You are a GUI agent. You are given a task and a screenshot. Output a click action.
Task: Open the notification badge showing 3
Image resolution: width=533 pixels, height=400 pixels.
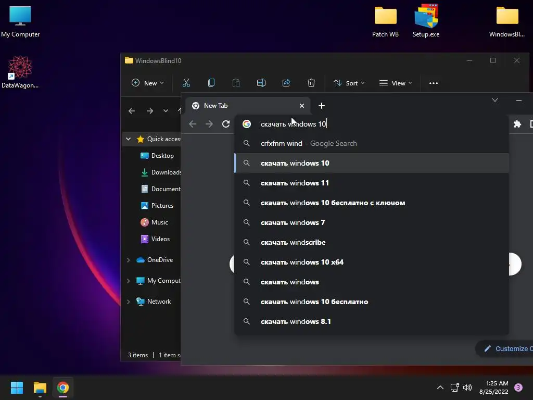(x=518, y=387)
